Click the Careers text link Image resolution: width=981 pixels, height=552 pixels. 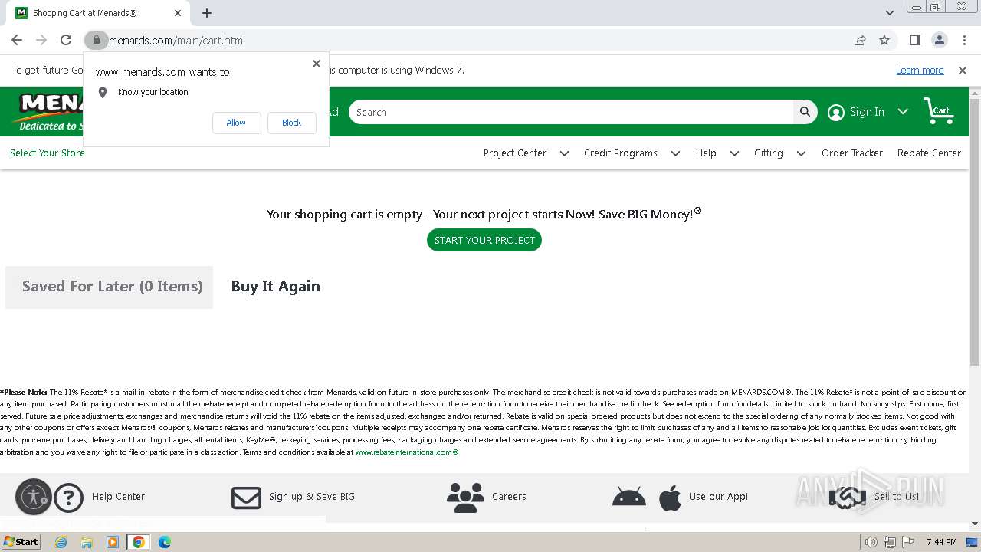coord(509,497)
